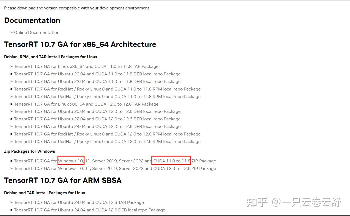The image size is (350, 216).
Task: Select Ubuntu 24.04 CUDA 12.0 to 12.6 DEB package
Action: 97,127
